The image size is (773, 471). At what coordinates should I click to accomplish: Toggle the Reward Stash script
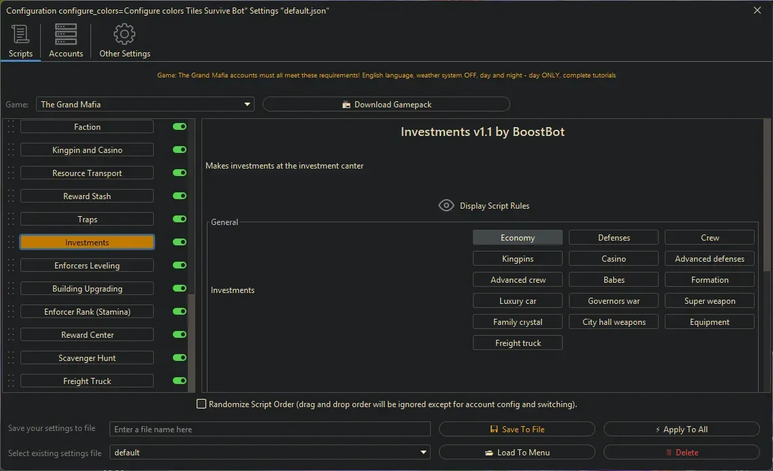click(180, 196)
